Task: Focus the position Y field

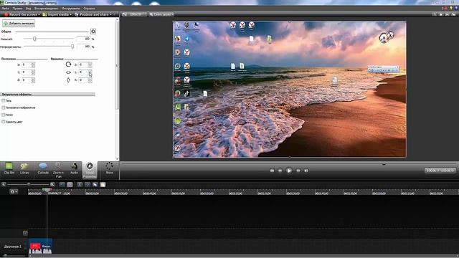Action: click(27, 72)
